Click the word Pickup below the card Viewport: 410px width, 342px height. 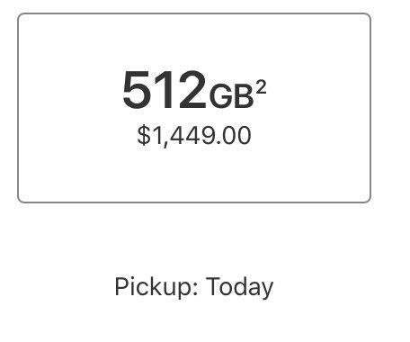click(x=154, y=287)
